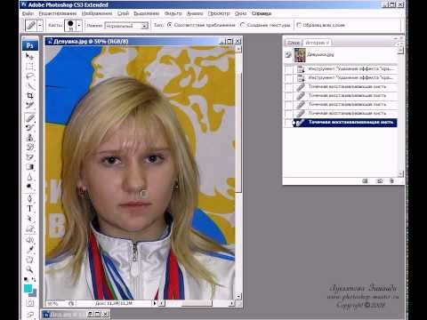Select the Move tool in toolbox

pos(29,56)
